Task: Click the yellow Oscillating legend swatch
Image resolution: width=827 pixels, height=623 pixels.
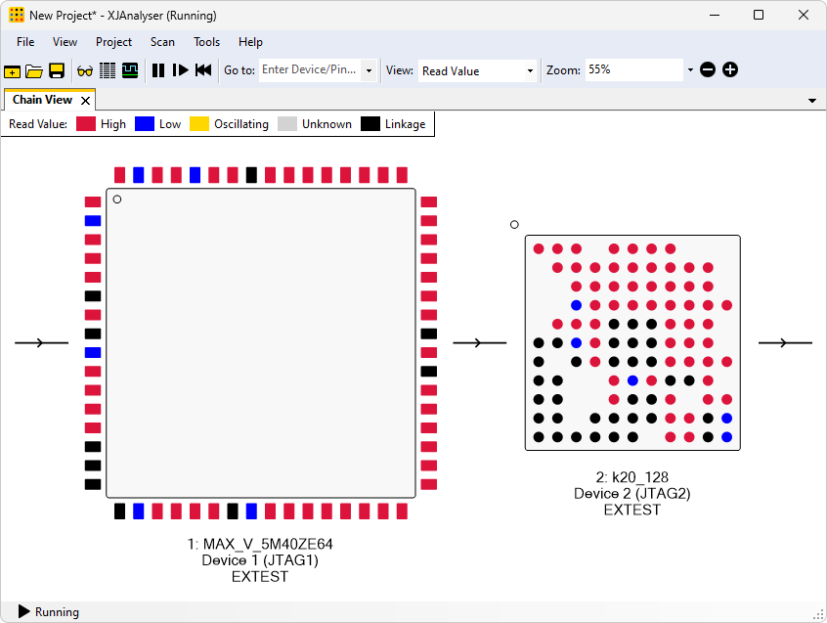Action: 199,124
